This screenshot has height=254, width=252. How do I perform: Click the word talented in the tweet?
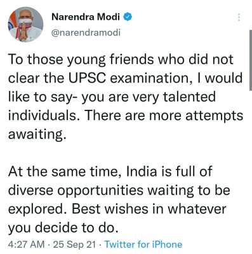[189, 97]
